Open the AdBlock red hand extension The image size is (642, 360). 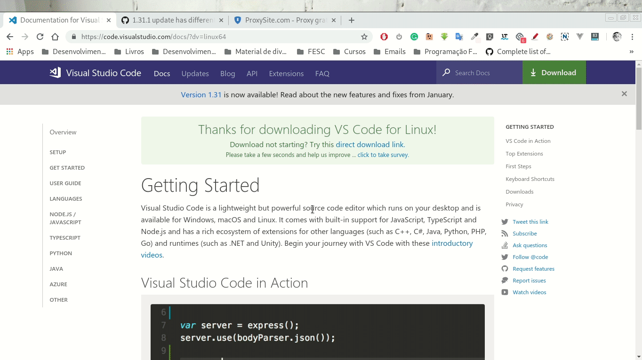coord(384,37)
